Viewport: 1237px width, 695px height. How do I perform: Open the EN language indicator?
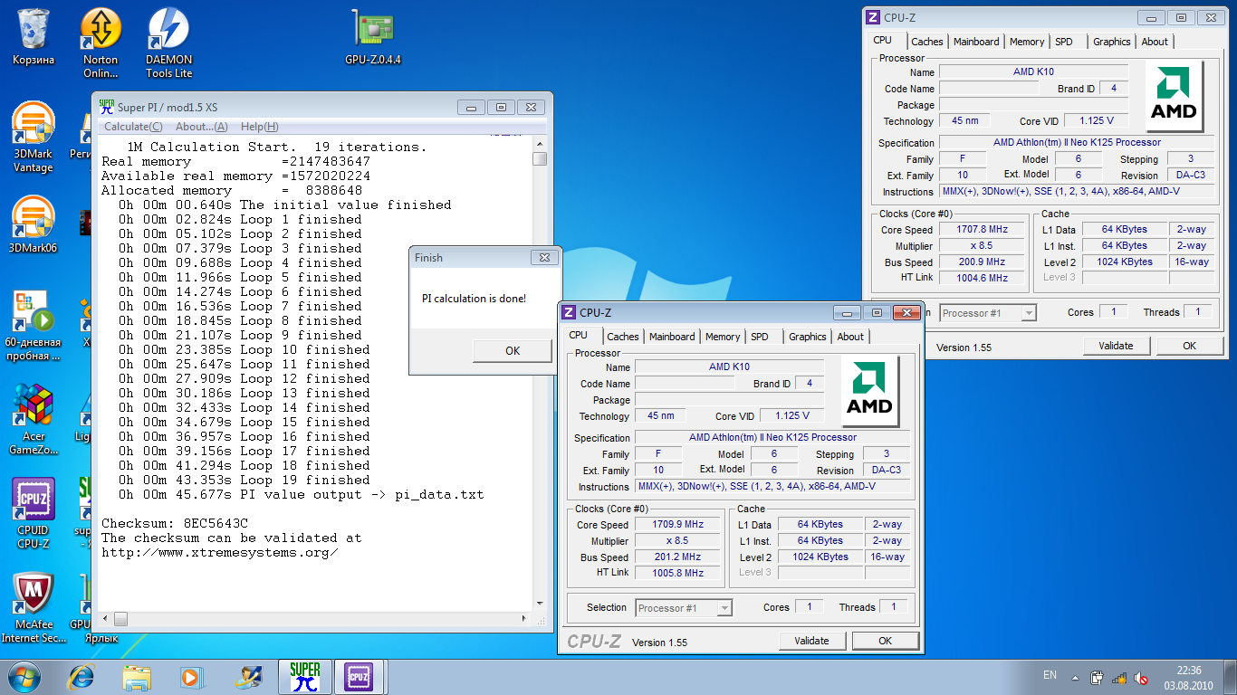(x=1050, y=675)
